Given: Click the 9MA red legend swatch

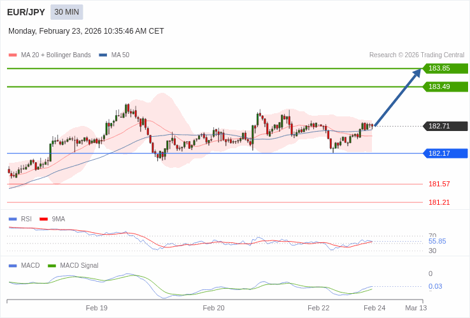Looking at the screenshot, I should tap(44, 219).
